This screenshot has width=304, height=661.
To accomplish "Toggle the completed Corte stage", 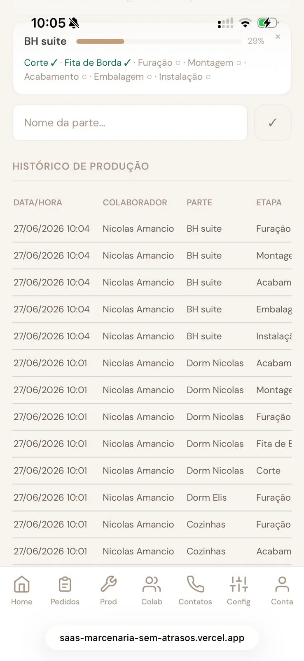I will click(41, 63).
